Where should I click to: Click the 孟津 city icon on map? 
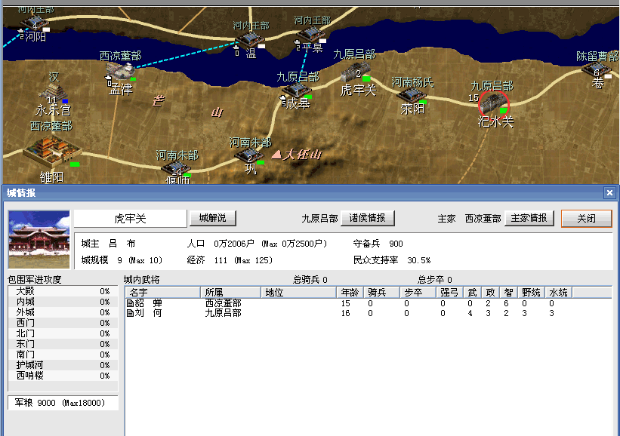pyautogui.click(x=119, y=72)
